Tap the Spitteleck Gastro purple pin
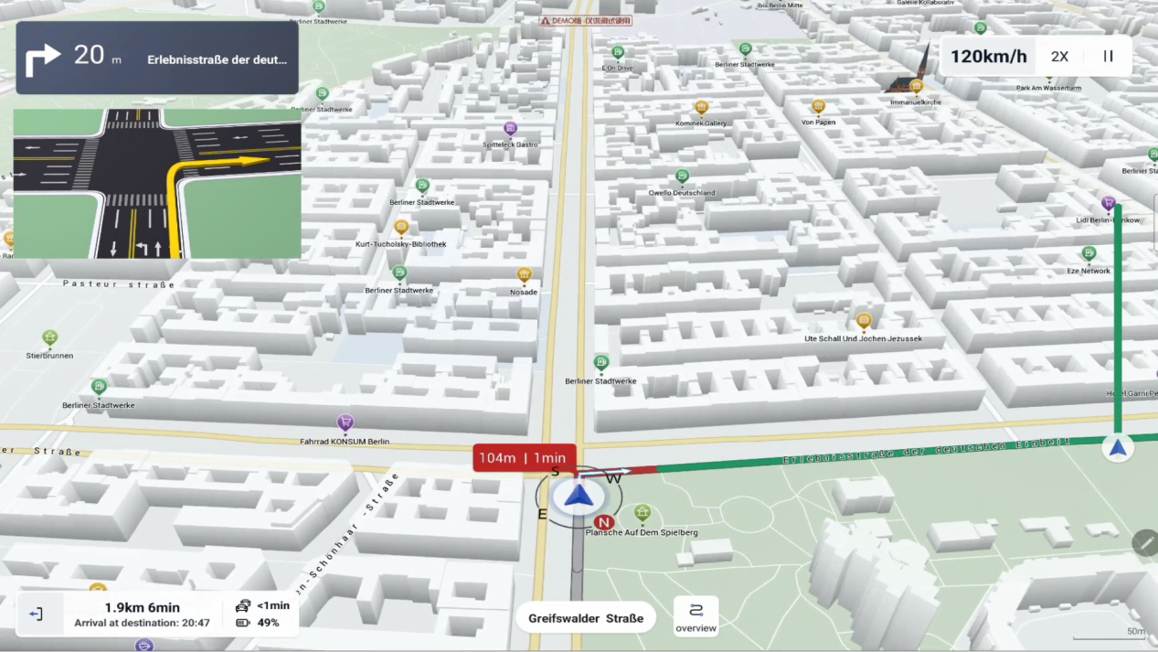The height and width of the screenshot is (652, 1158). (510, 129)
